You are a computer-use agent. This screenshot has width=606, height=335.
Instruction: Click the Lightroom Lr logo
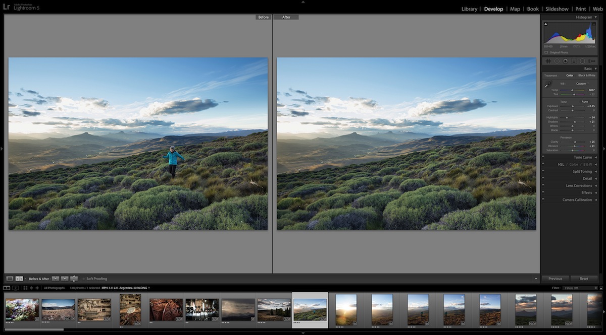coord(6,7)
